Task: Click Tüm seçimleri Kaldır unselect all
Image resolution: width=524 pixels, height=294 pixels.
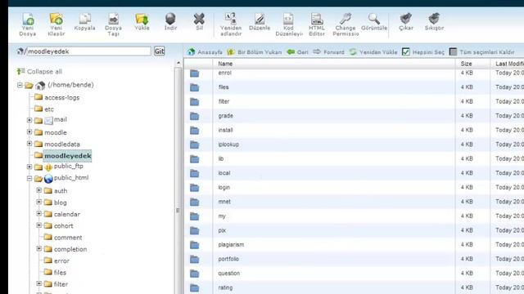Action: tap(481, 52)
